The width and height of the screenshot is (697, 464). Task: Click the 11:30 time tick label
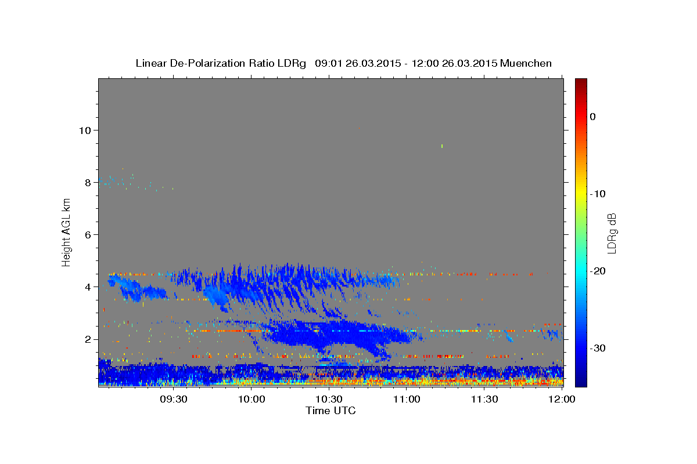pos(484,399)
